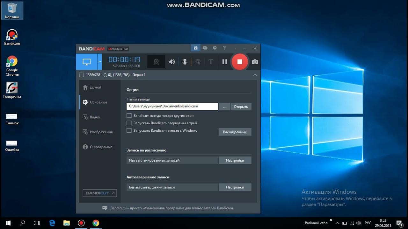The image size is (408, 229).
Task: Take a screenshot with the camera icon
Action: click(x=255, y=62)
